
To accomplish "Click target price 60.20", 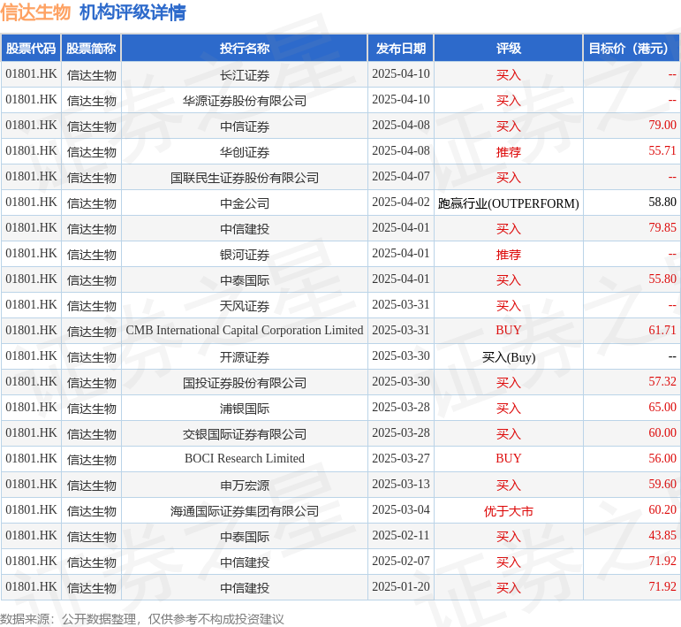I will pyautogui.click(x=662, y=510).
